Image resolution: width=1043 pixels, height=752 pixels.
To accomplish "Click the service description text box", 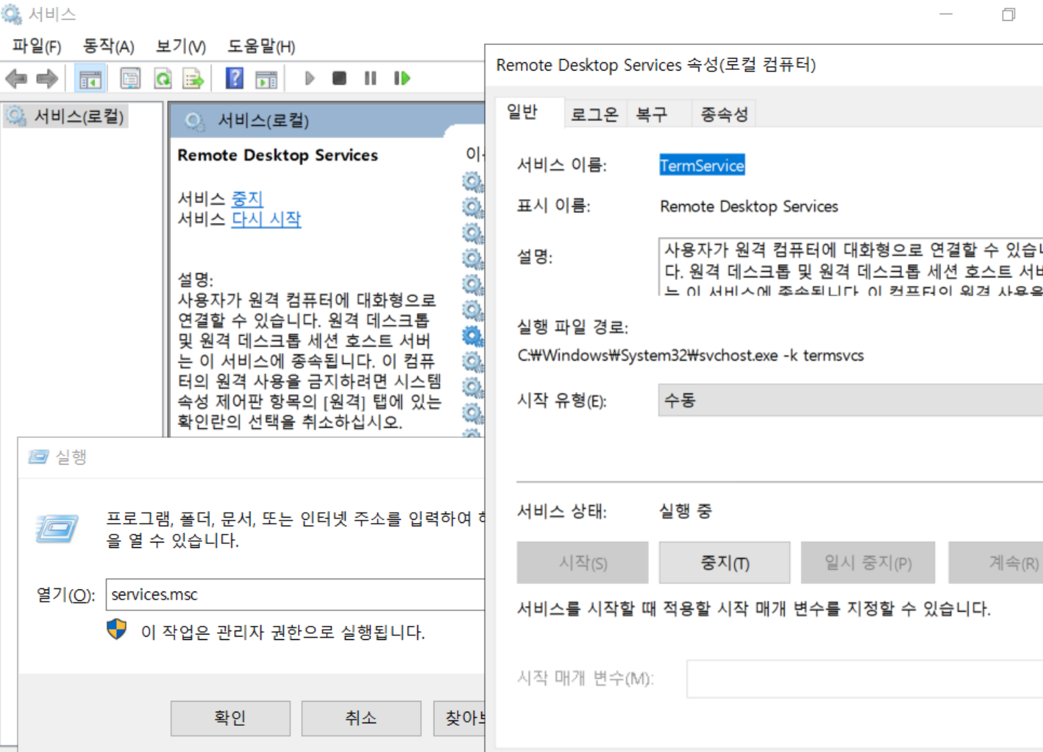I will coord(850,267).
